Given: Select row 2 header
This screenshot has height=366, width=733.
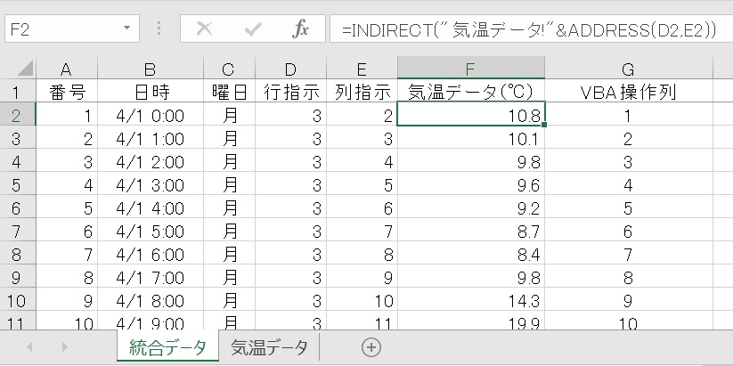Looking at the screenshot, I should [18, 115].
